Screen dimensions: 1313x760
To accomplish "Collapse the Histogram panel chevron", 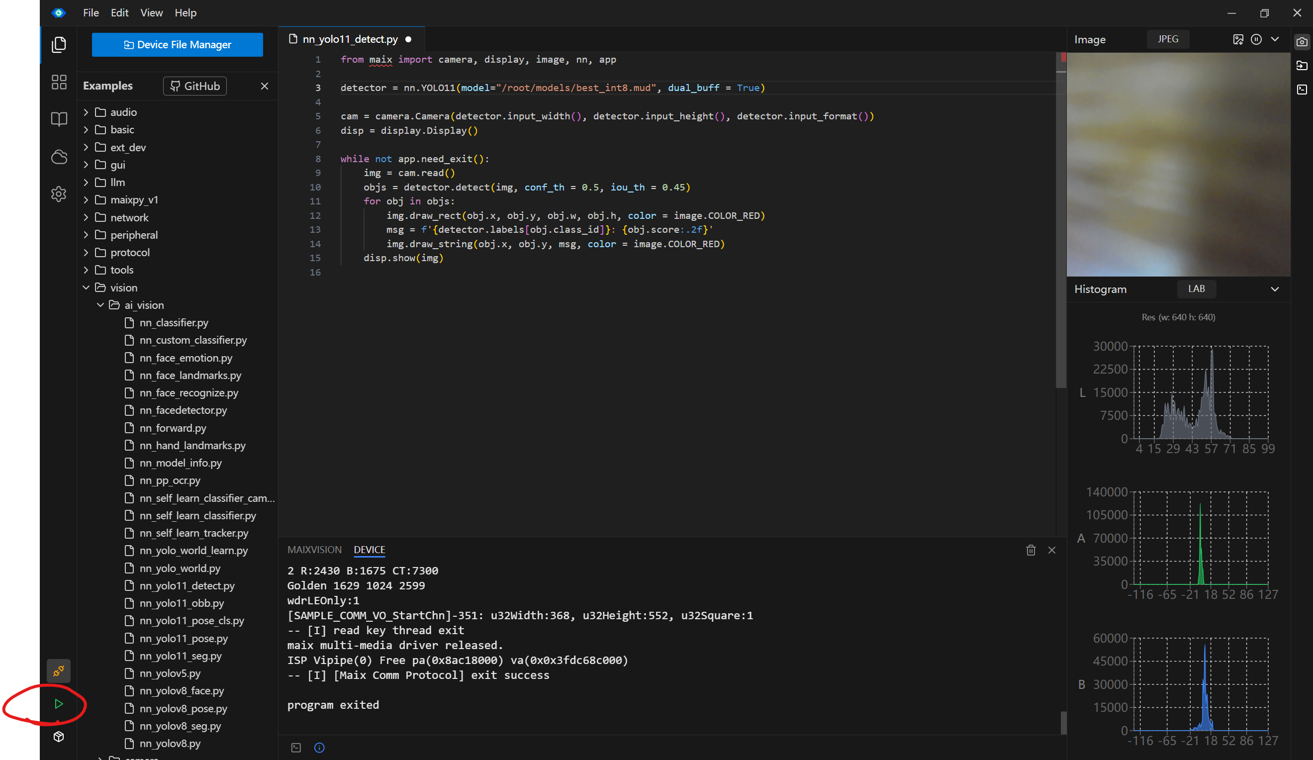I will (1274, 289).
